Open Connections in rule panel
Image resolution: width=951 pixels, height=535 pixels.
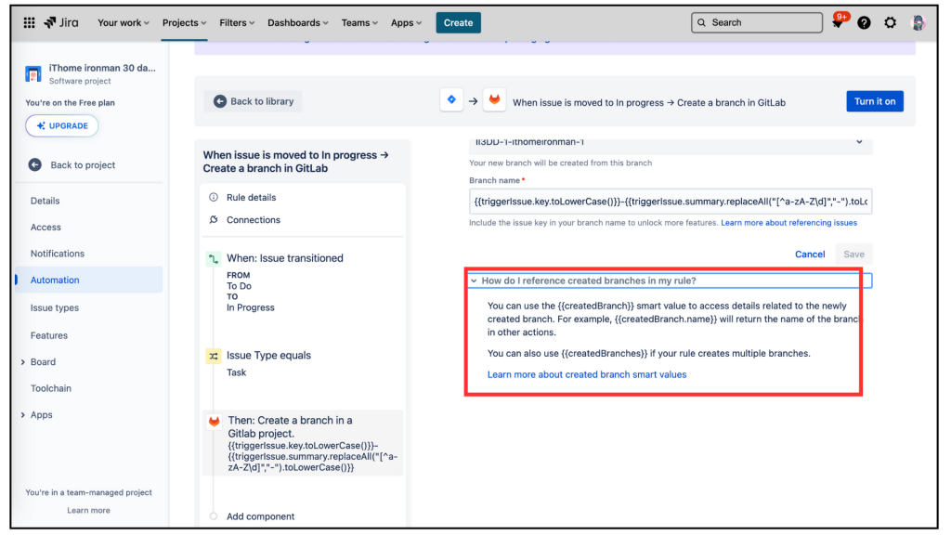point(254,219)
